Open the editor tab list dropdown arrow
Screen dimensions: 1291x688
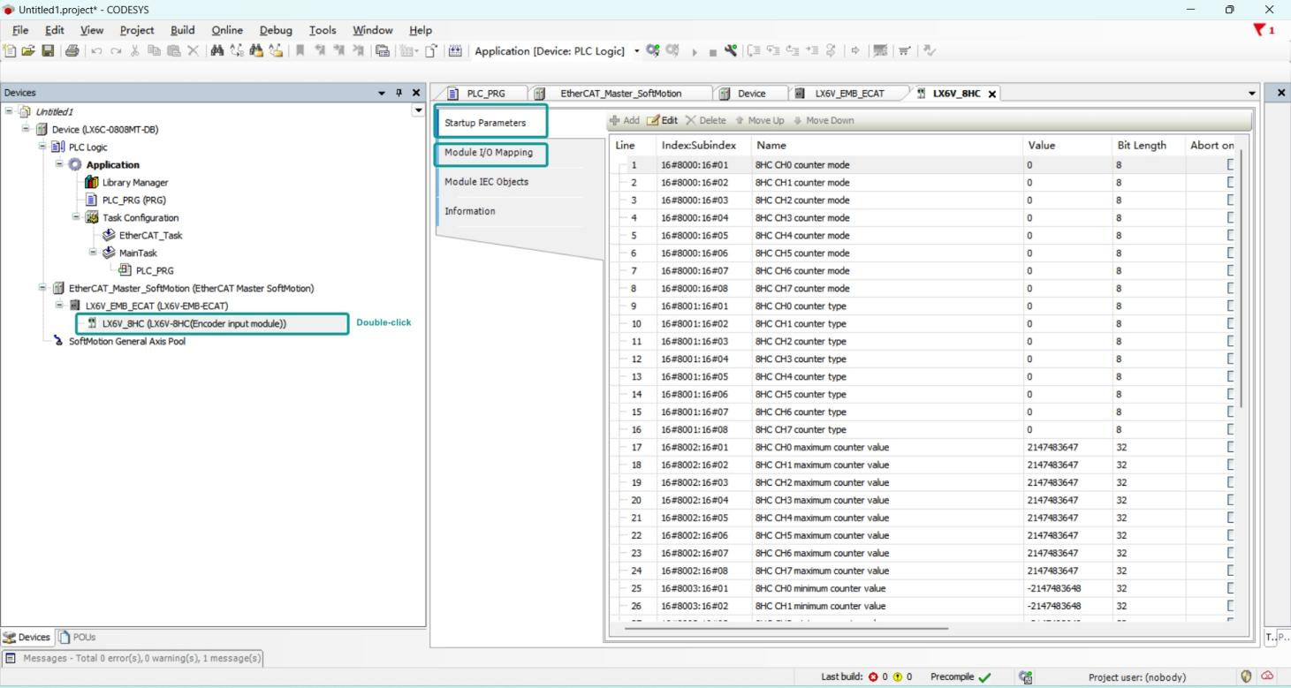click(1252, 94)
